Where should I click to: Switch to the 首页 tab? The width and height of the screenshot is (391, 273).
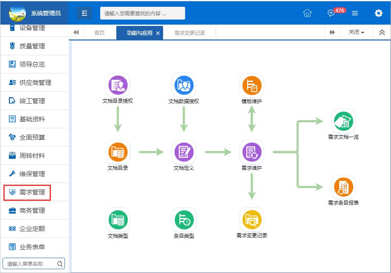click(x=99, y=33)
